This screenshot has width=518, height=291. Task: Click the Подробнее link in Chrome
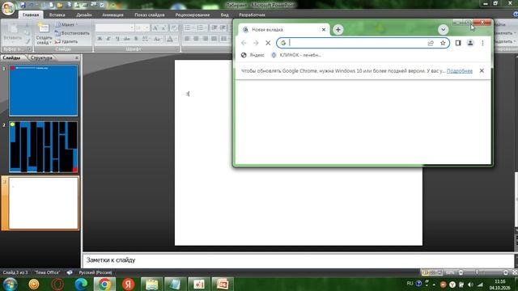[x=459, y=70]
